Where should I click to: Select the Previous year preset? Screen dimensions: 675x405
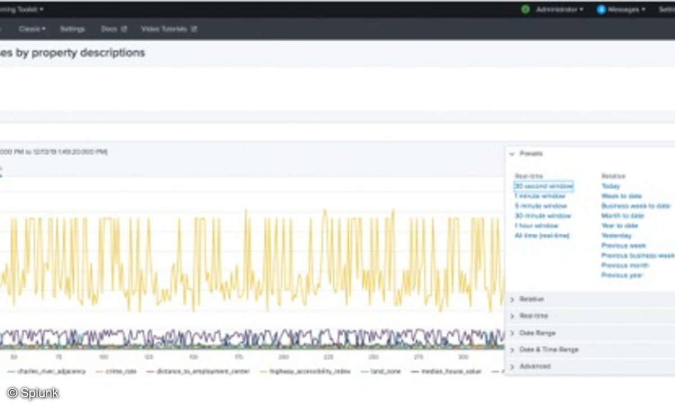622,276
